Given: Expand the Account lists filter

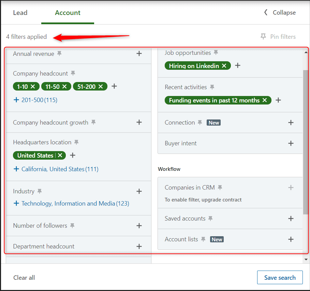Looking at the screenshot, I should (291, 239).
